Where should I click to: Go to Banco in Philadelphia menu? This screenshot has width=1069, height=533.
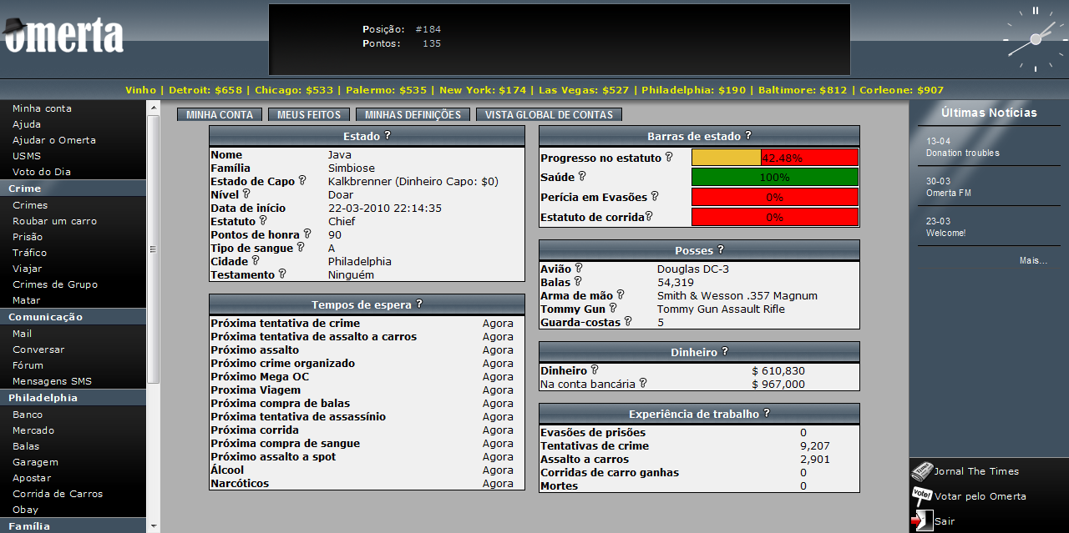(x=28, y=415)
